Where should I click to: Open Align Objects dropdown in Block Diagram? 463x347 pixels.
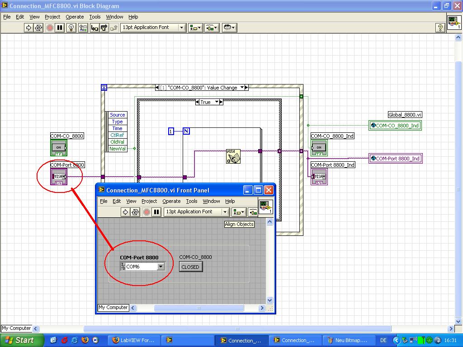click(195, 28)
